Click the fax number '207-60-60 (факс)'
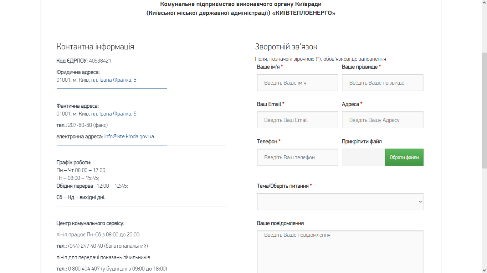The width and height of the screenshot is (487, 273). (88, 125)
